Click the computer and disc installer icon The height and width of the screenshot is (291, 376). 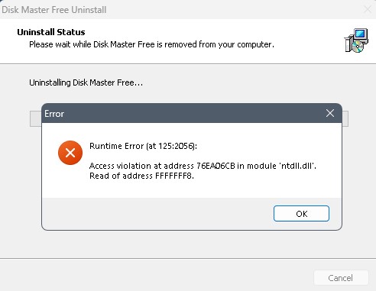[x=356, y=40]
